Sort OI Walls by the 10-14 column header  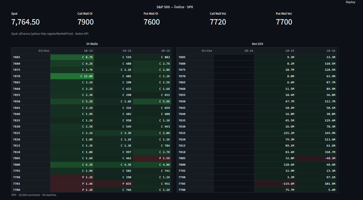[x=72, y=51]
